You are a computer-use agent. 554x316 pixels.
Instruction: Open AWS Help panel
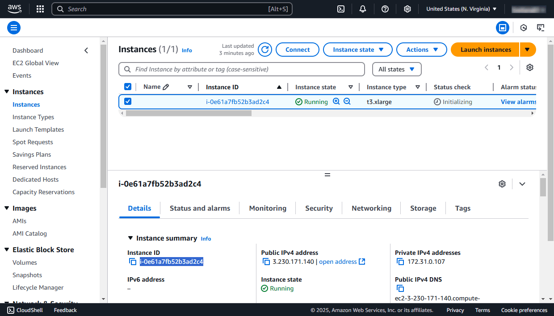click(x=385, y=9)
